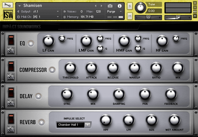
Task: Click the LMF Gain knob
Action: tap(86, 41)
